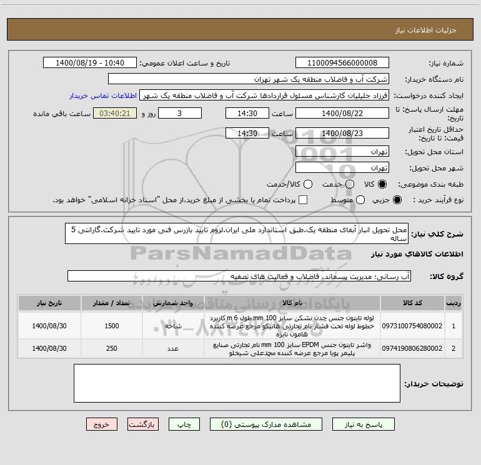Image resolution: width=481 pixels, height=465 pixels.
Task: Click item code 0973100754080002
Action: coord(412,326)
